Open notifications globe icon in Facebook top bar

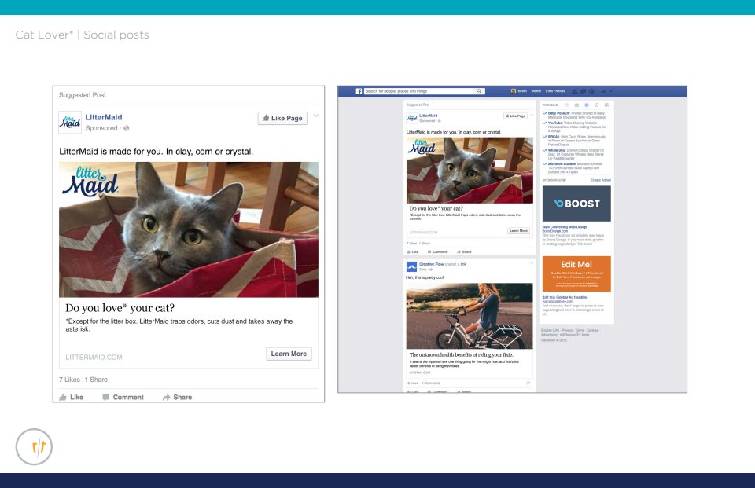(591, 91)
